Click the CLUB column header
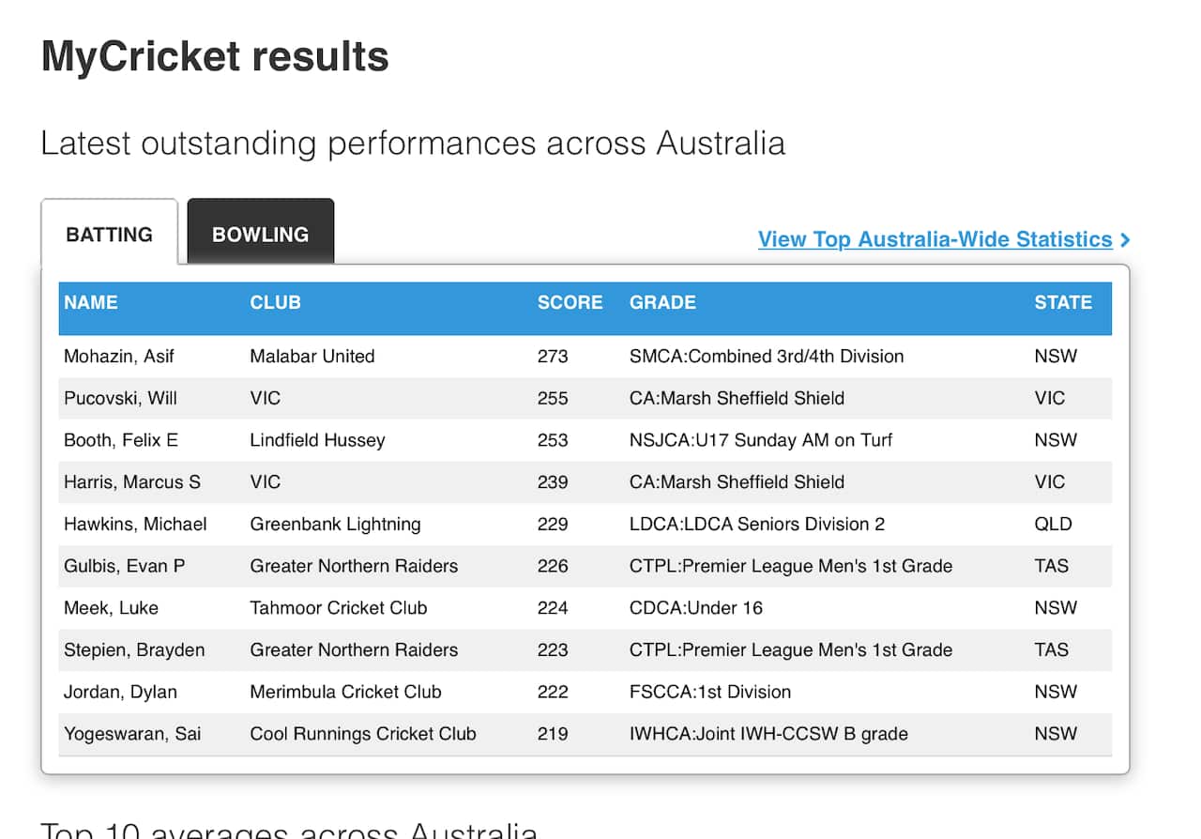The image size is (1201, 839). (x=275, y=302)
